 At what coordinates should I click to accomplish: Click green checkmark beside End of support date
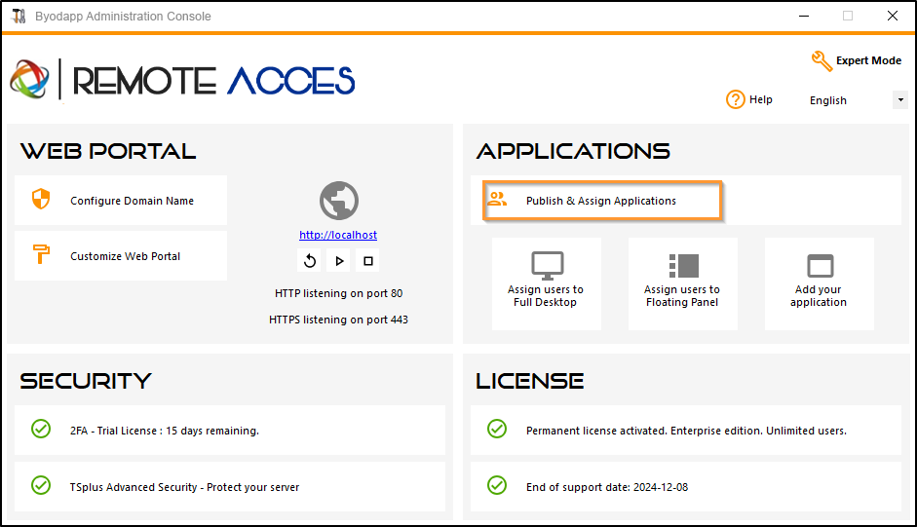tap(497, 485)
